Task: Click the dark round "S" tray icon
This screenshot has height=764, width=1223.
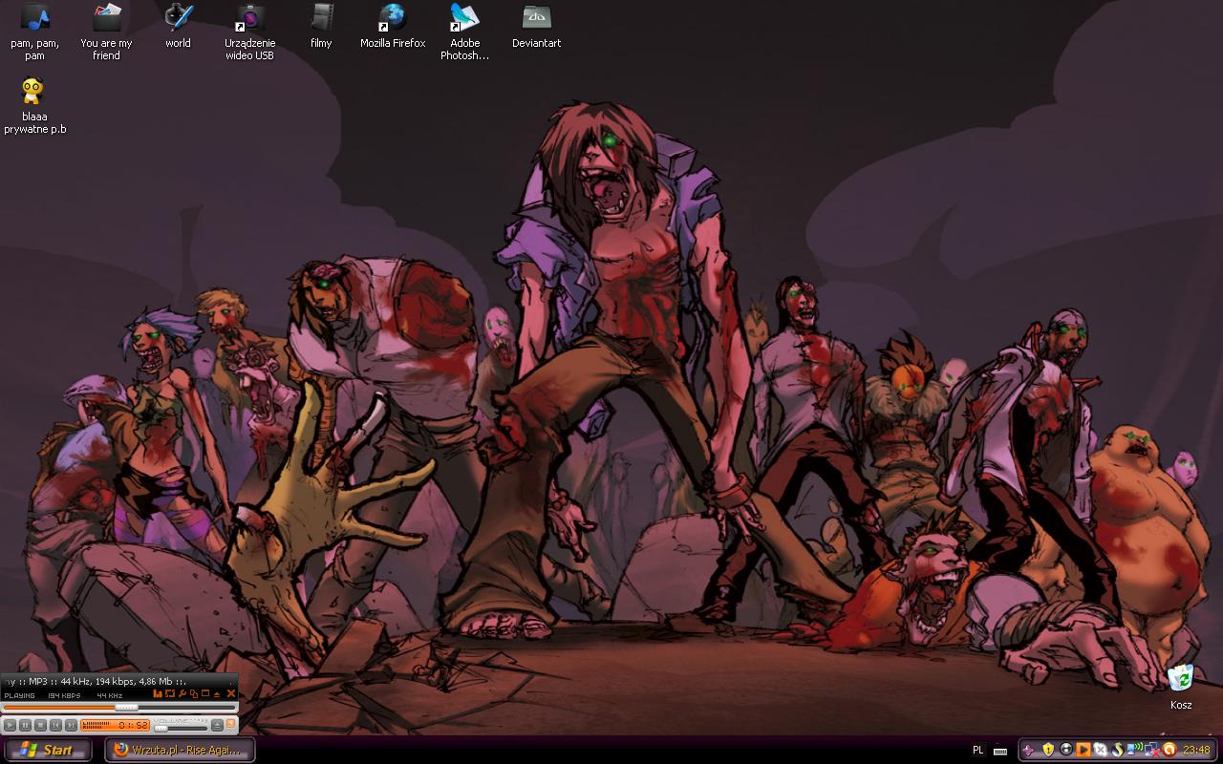Action: coord(1118,750)
